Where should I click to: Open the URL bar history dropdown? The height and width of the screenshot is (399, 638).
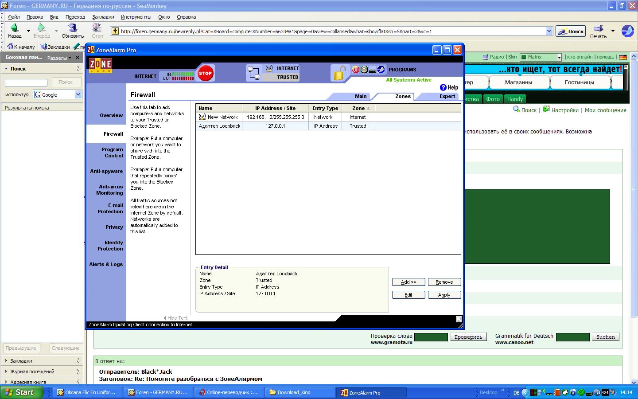(x=549, y=31)
